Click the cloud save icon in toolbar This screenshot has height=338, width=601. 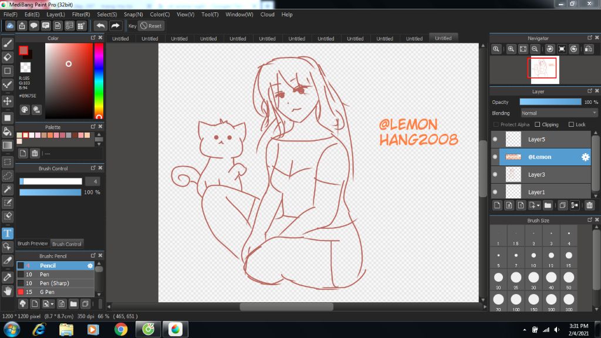[10, 26]
